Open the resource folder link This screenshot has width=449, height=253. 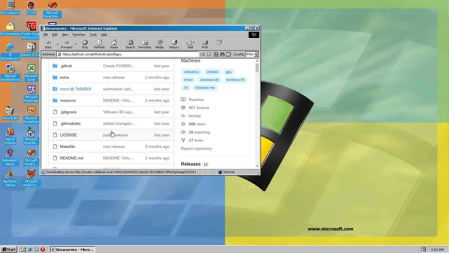tap(68, 100)
